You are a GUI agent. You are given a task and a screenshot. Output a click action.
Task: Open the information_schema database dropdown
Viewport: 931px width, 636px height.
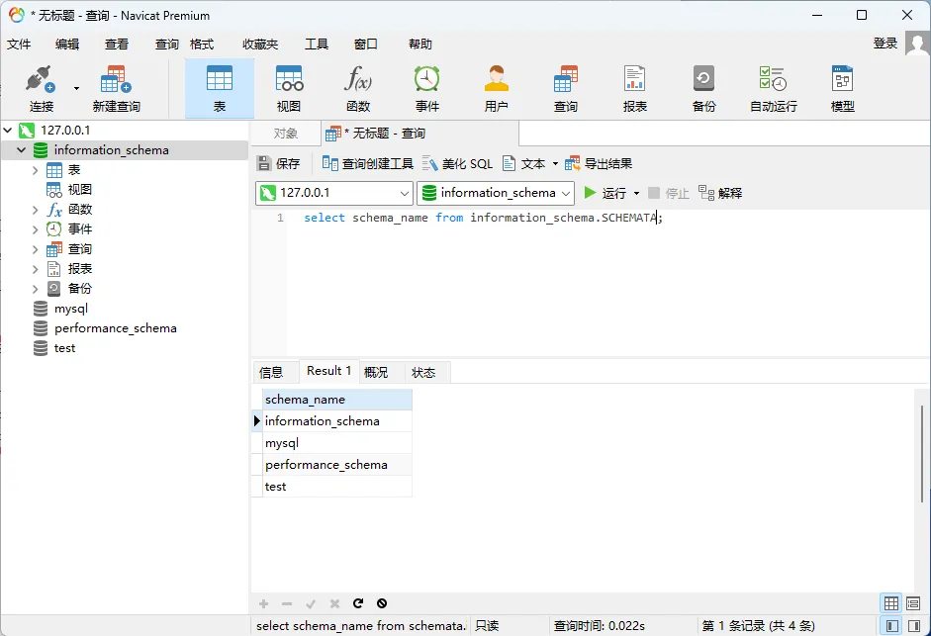pos(566,194)
